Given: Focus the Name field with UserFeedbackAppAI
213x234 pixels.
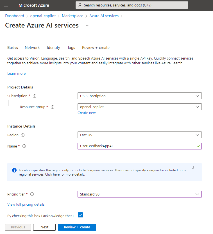Looking at the screenshot, I should click(140, 146).
